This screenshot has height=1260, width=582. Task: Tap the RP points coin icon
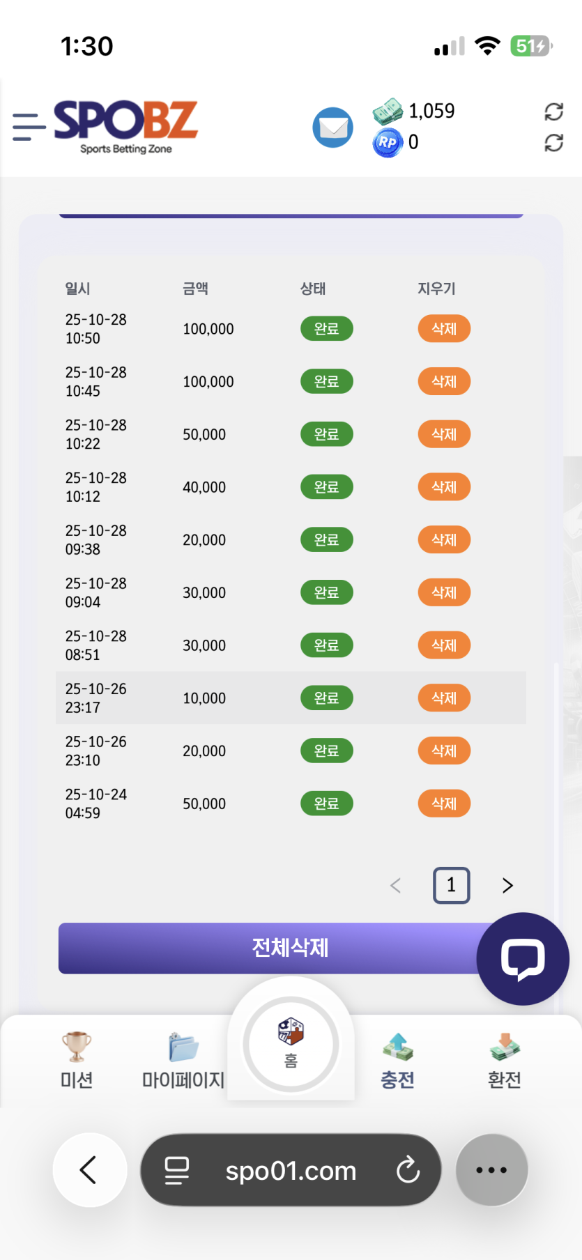pos(388,143)
